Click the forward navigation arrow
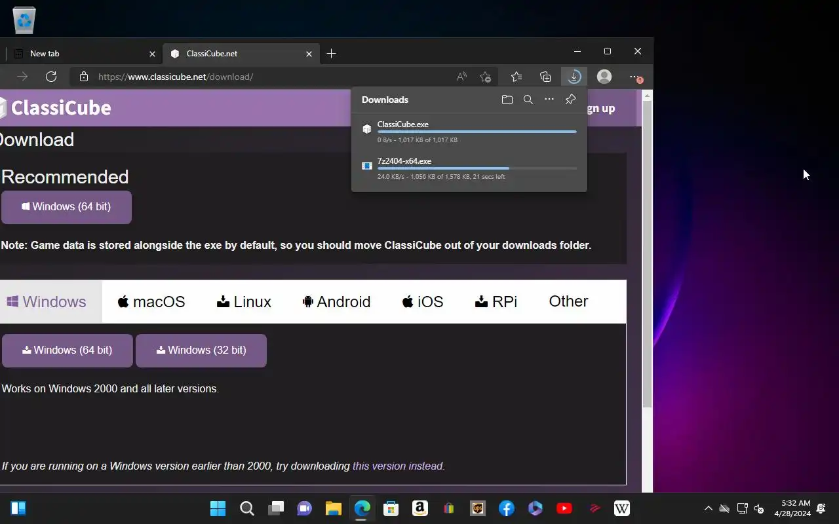 (x=22, y=77)
